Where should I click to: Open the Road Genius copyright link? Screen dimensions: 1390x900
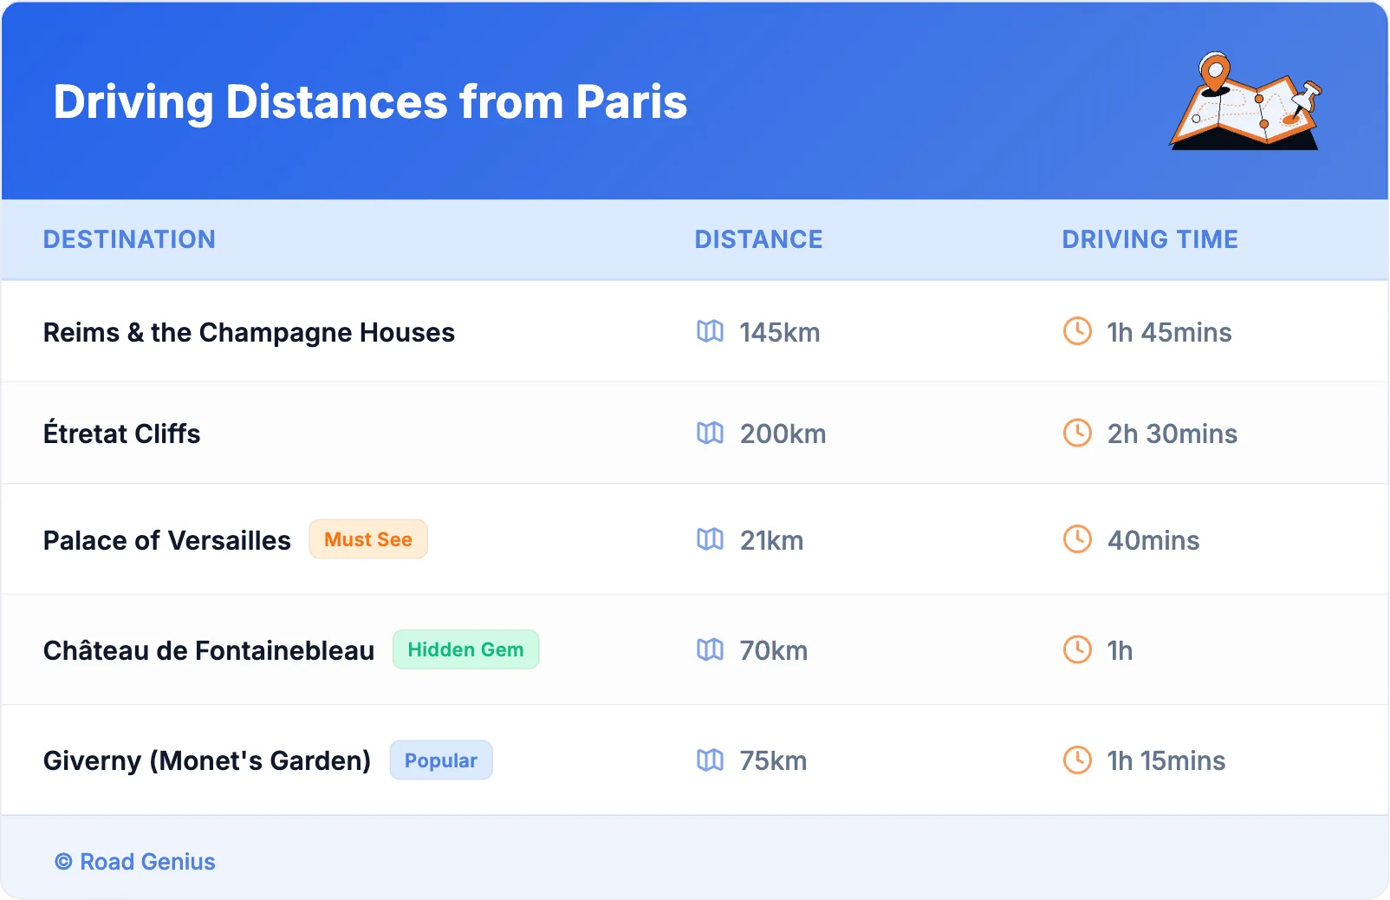click(135, 862)
